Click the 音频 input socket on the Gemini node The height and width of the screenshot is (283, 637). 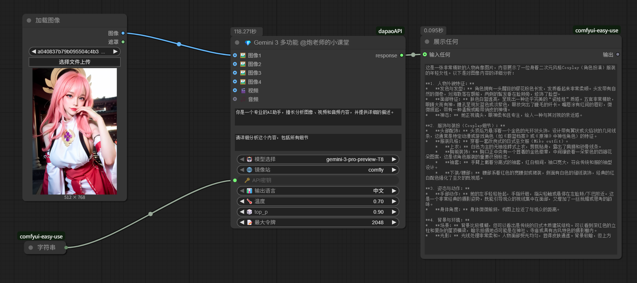coord(235,99)
